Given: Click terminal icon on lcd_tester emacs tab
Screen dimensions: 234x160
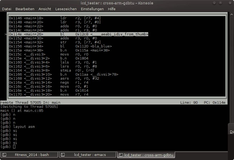Looking at the screenshot, I should [63, 155].
